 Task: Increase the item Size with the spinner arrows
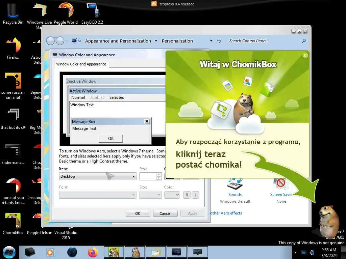(x=159, y=174)
